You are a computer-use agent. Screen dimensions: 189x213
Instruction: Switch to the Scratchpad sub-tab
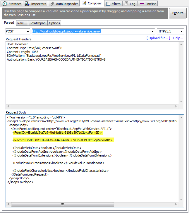[x=37, y=23]
